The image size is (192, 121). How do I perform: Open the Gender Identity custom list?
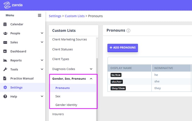pos(66,105)
